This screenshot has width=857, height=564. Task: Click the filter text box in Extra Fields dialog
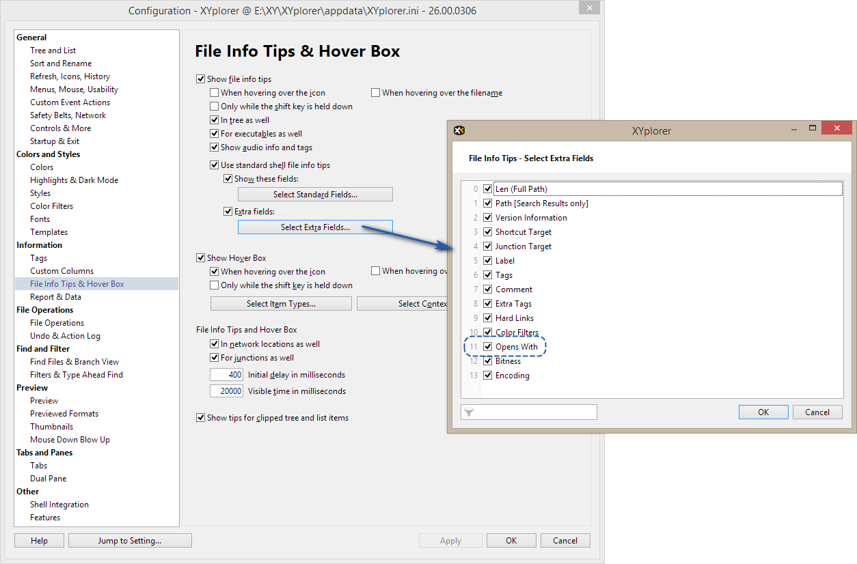[x=529, y=412]
